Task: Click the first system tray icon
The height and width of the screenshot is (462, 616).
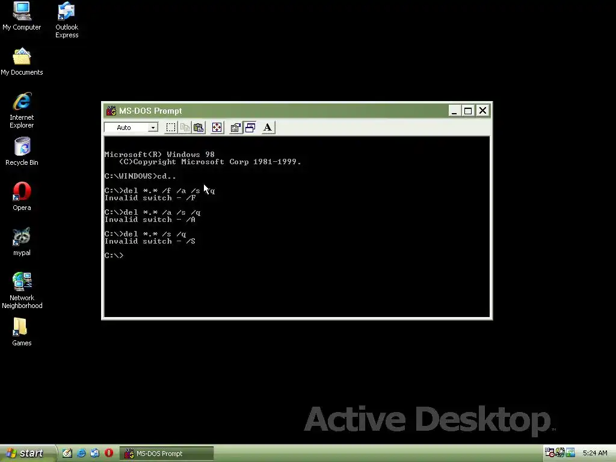Action: 549,452
